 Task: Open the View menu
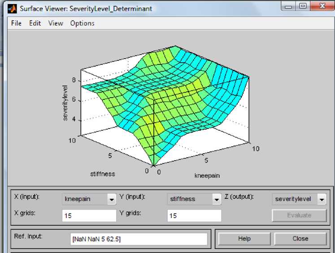tap(56, 23)
